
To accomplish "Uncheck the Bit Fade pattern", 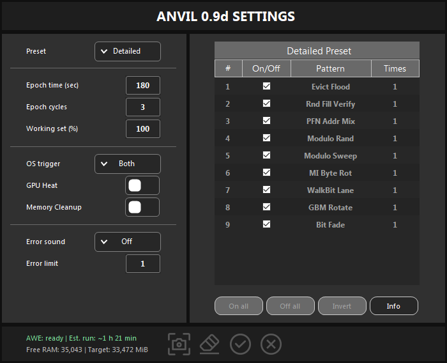I will point(266,224).
